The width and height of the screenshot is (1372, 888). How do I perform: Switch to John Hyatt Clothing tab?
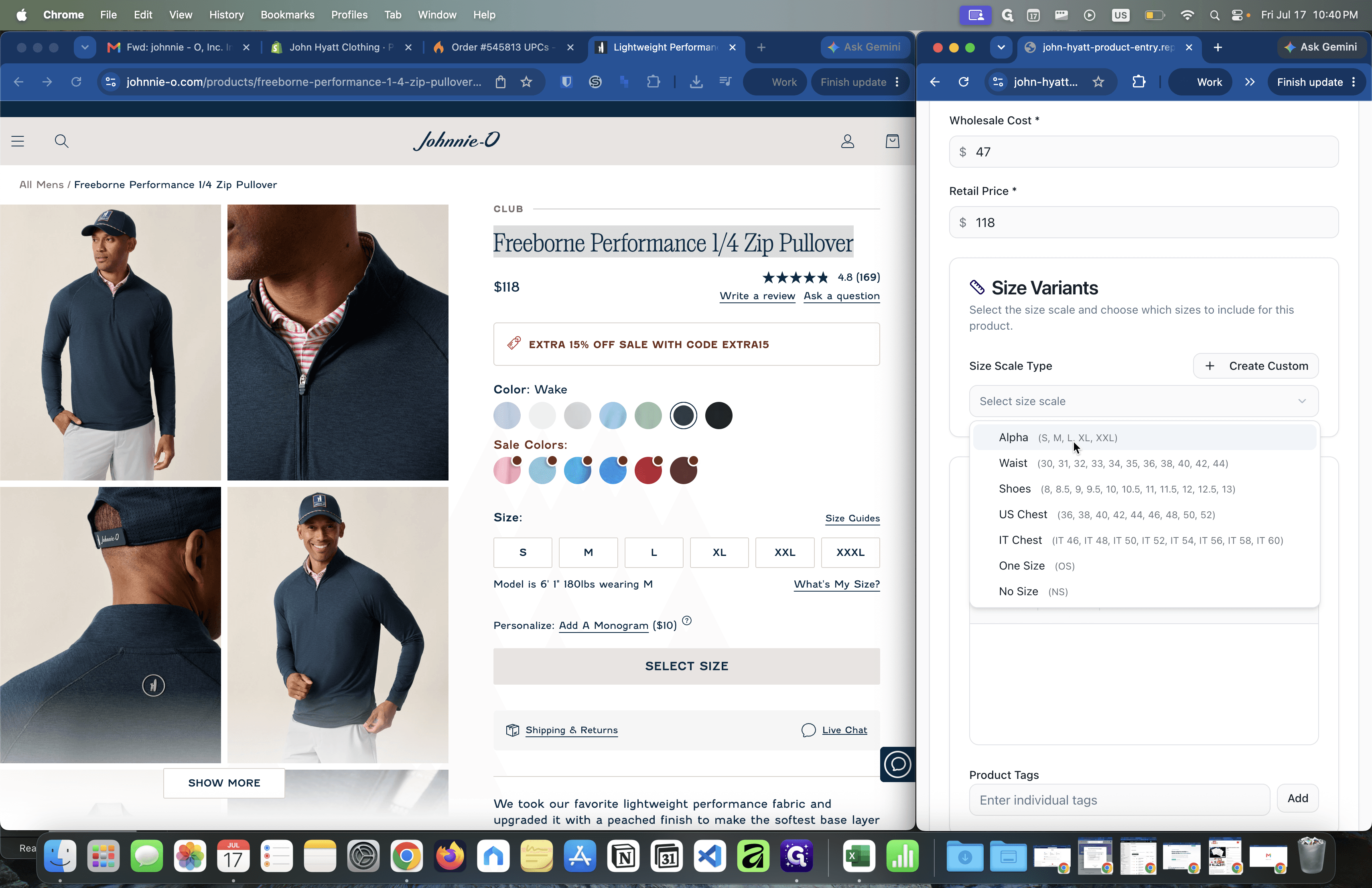341,47
